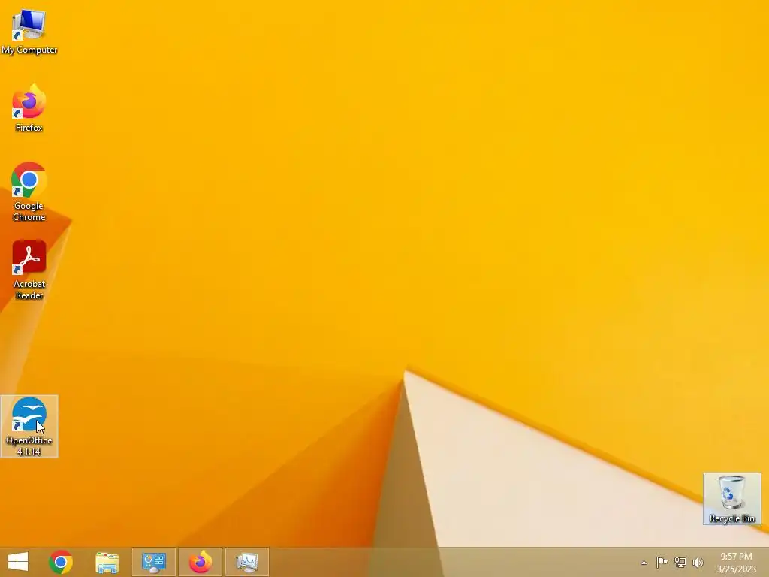This screenshot has height=577, width=769.
Task: Show hidden tray icons arrow
Action: point(644,563)
